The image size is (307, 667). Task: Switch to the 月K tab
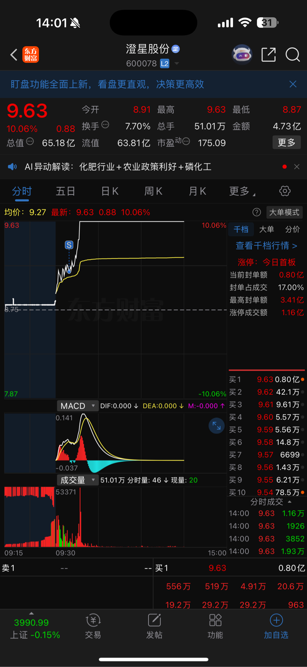click(197, 191)
